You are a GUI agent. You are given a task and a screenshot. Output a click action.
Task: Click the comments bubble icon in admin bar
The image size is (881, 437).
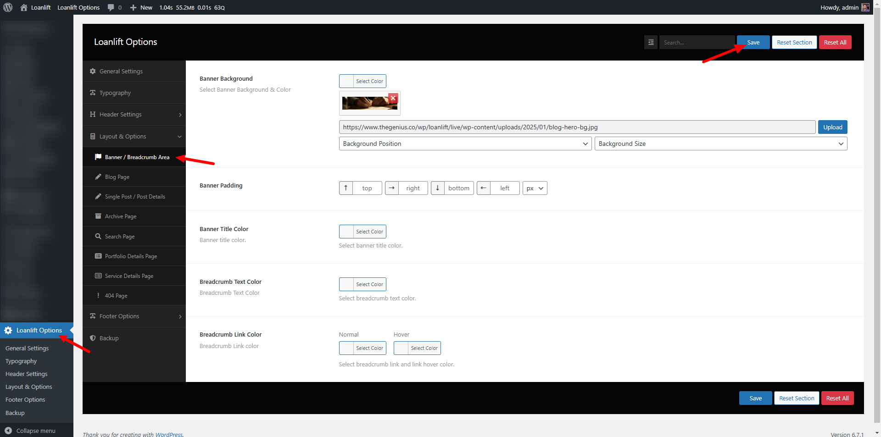(x=111, y=7)
